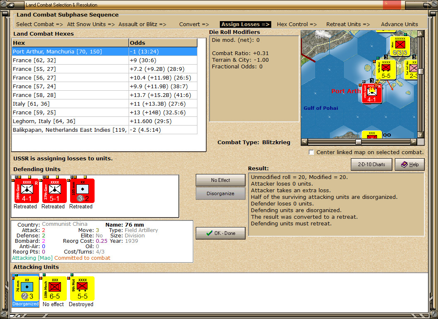
Task: Click Gulf of Pohai map label
Action: pos(321,108)
